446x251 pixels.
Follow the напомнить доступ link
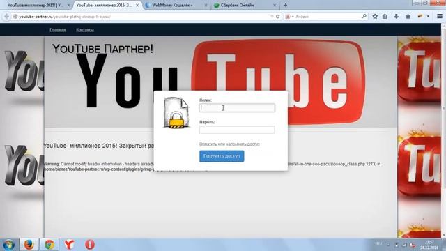pos(243,144)
